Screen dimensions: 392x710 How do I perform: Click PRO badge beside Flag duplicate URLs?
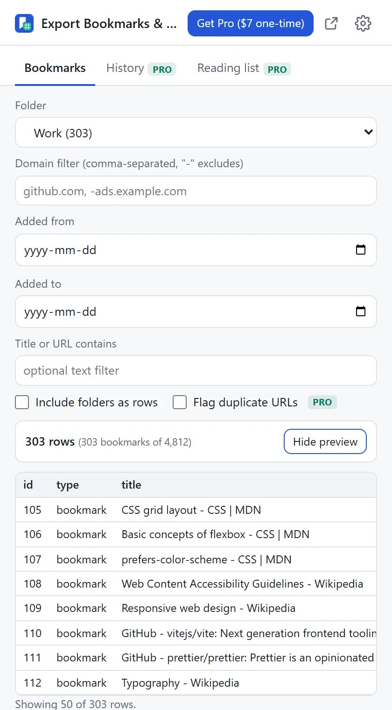coord(322,402)
